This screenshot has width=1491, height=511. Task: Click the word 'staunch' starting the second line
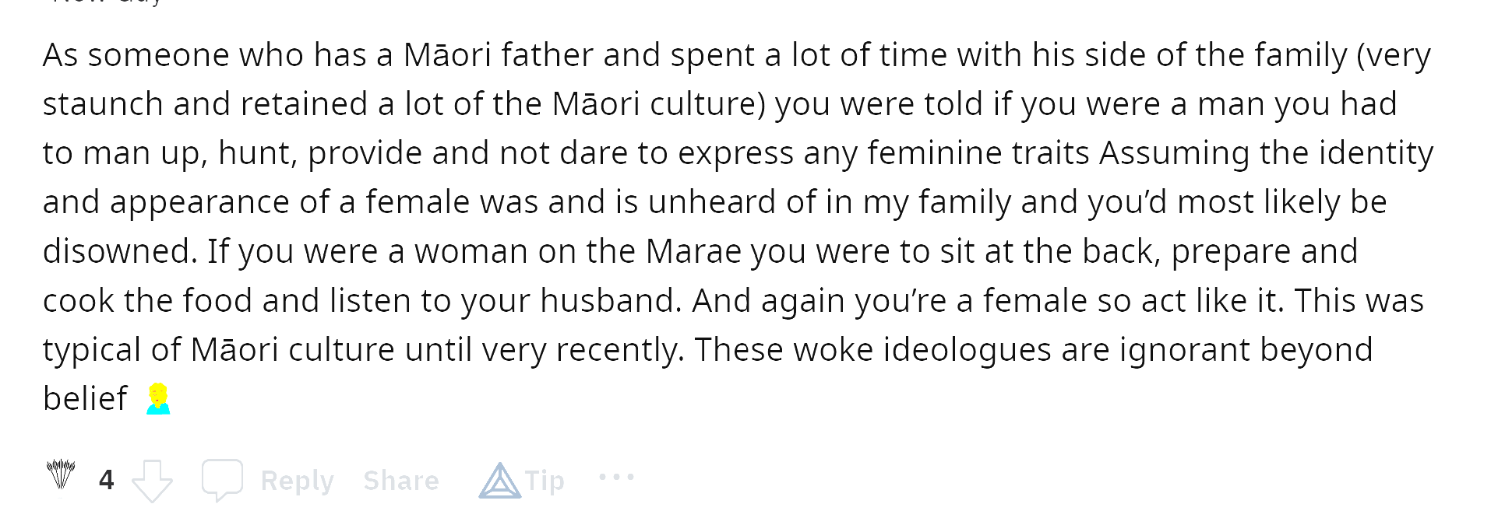[x=103, y=104]
